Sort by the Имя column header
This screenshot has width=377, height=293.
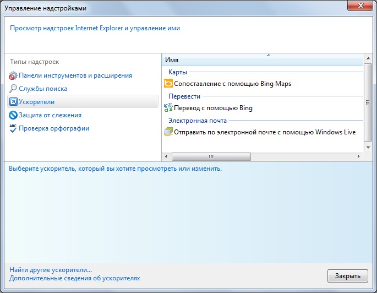tap(263, 59)
